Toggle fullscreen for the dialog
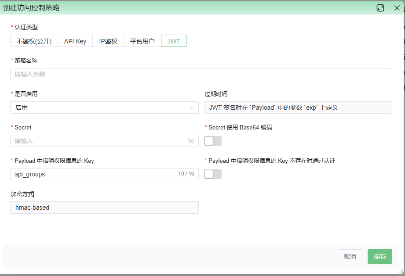The width and height of the screenshot is (405, 276). click(x=380, y=8)
